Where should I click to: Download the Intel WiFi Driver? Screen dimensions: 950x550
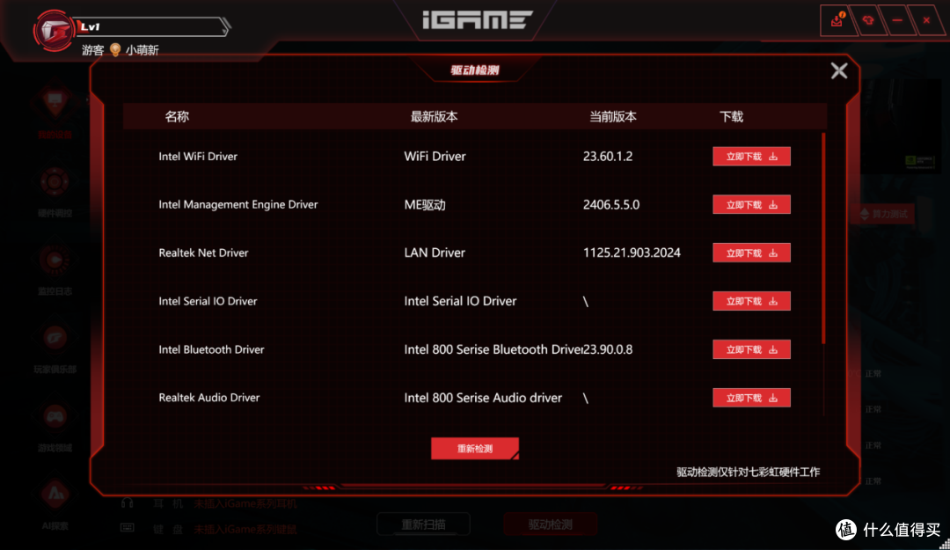click(x=751, y=157)
